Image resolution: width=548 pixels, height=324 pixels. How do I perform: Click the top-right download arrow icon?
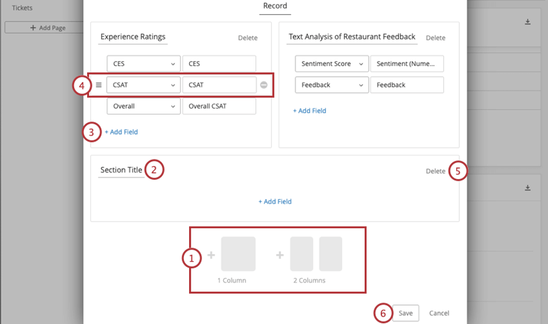click(528, 22)
